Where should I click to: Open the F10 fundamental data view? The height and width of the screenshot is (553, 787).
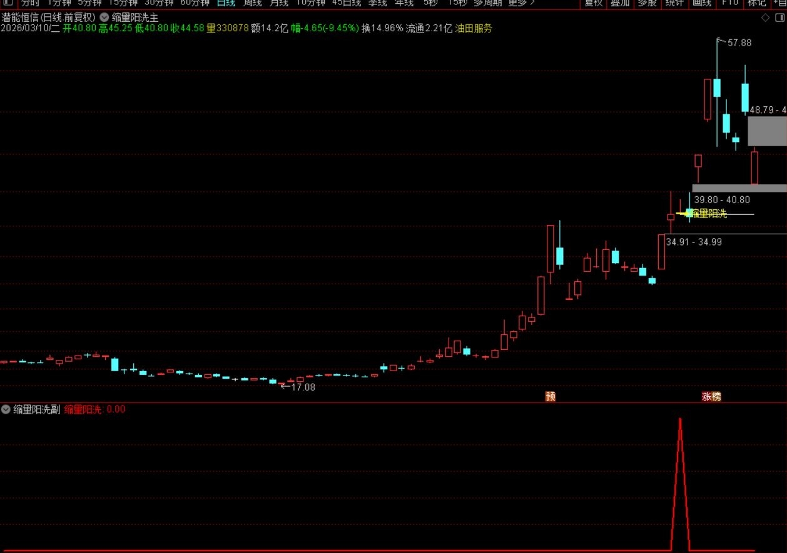pos(729,3)
